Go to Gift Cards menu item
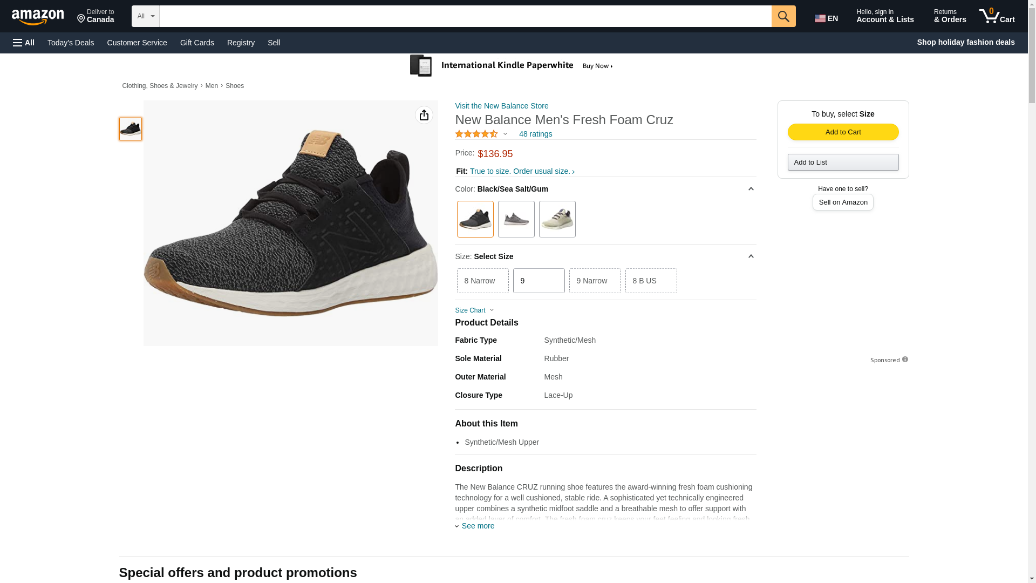 point(197,43)
